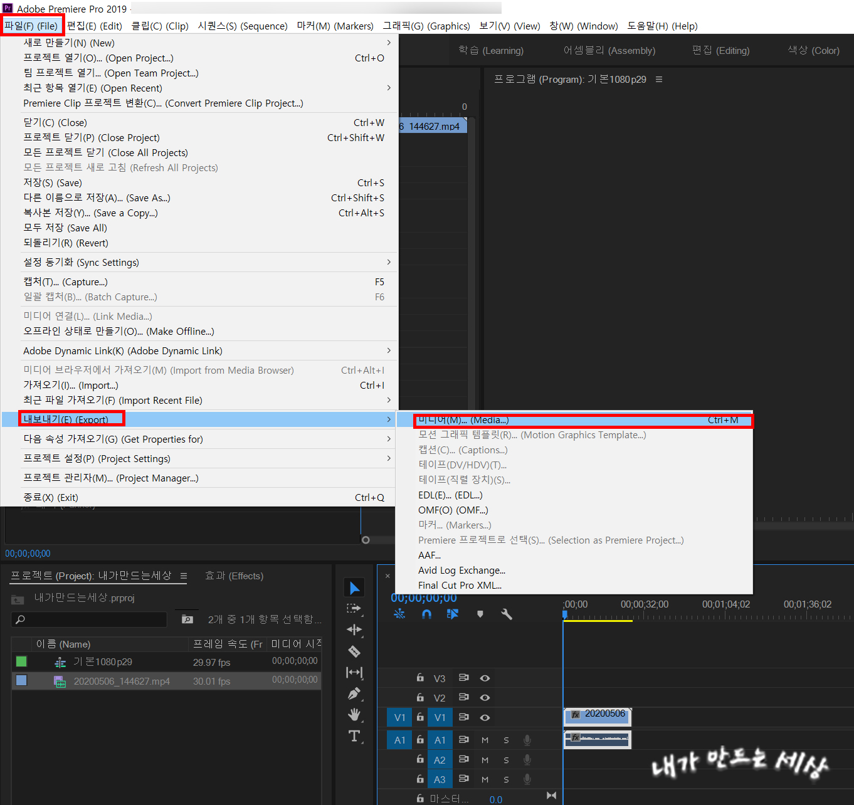Switch to the Assembly (어셈블리) workspace
Viewport: 854px width, 805px height.
(x=609, y=50)
